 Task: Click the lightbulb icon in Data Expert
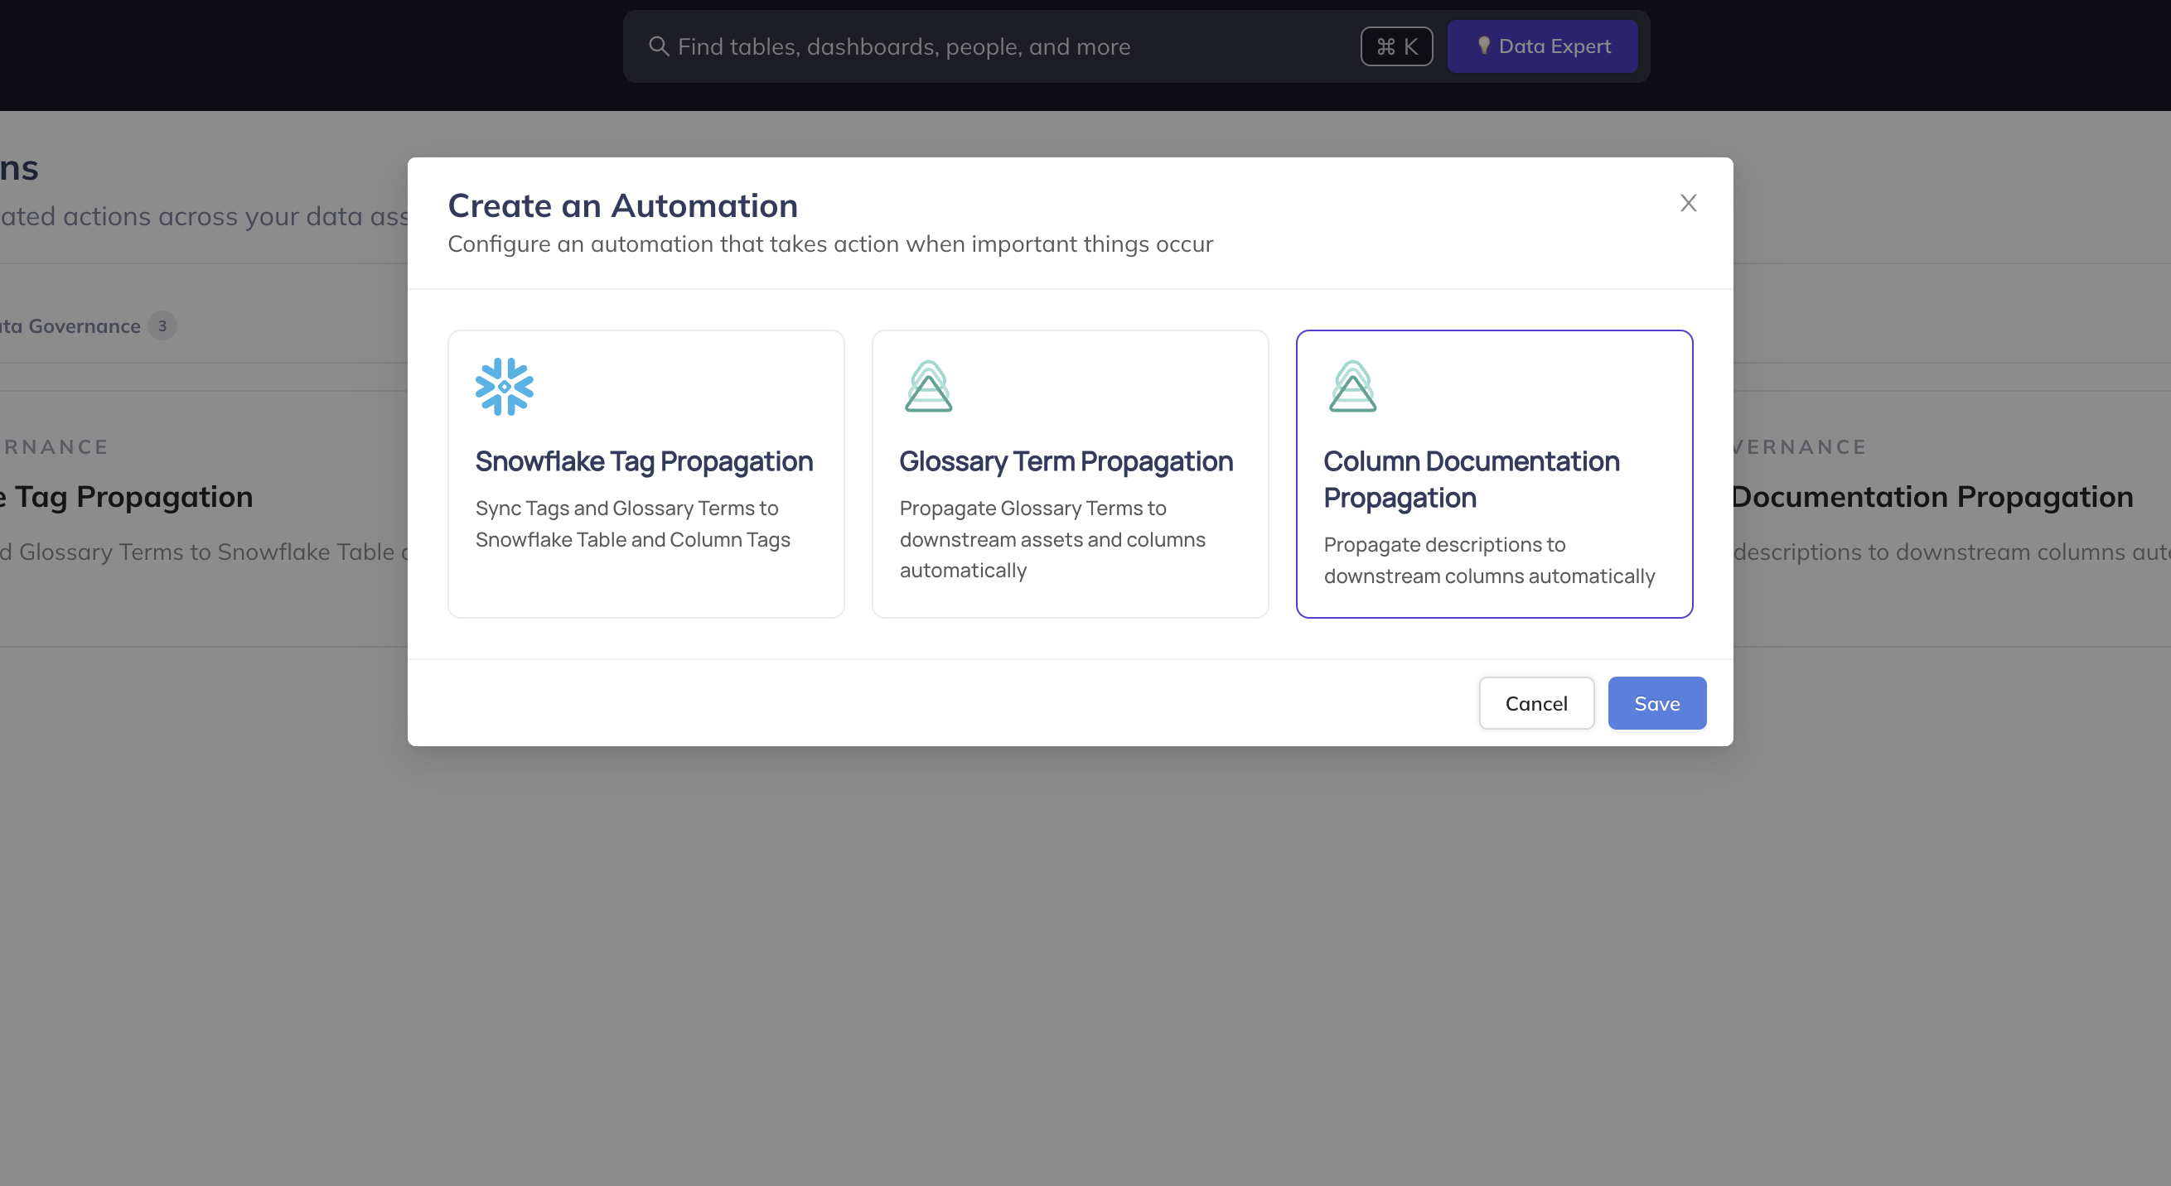[x=1483, y=46]
